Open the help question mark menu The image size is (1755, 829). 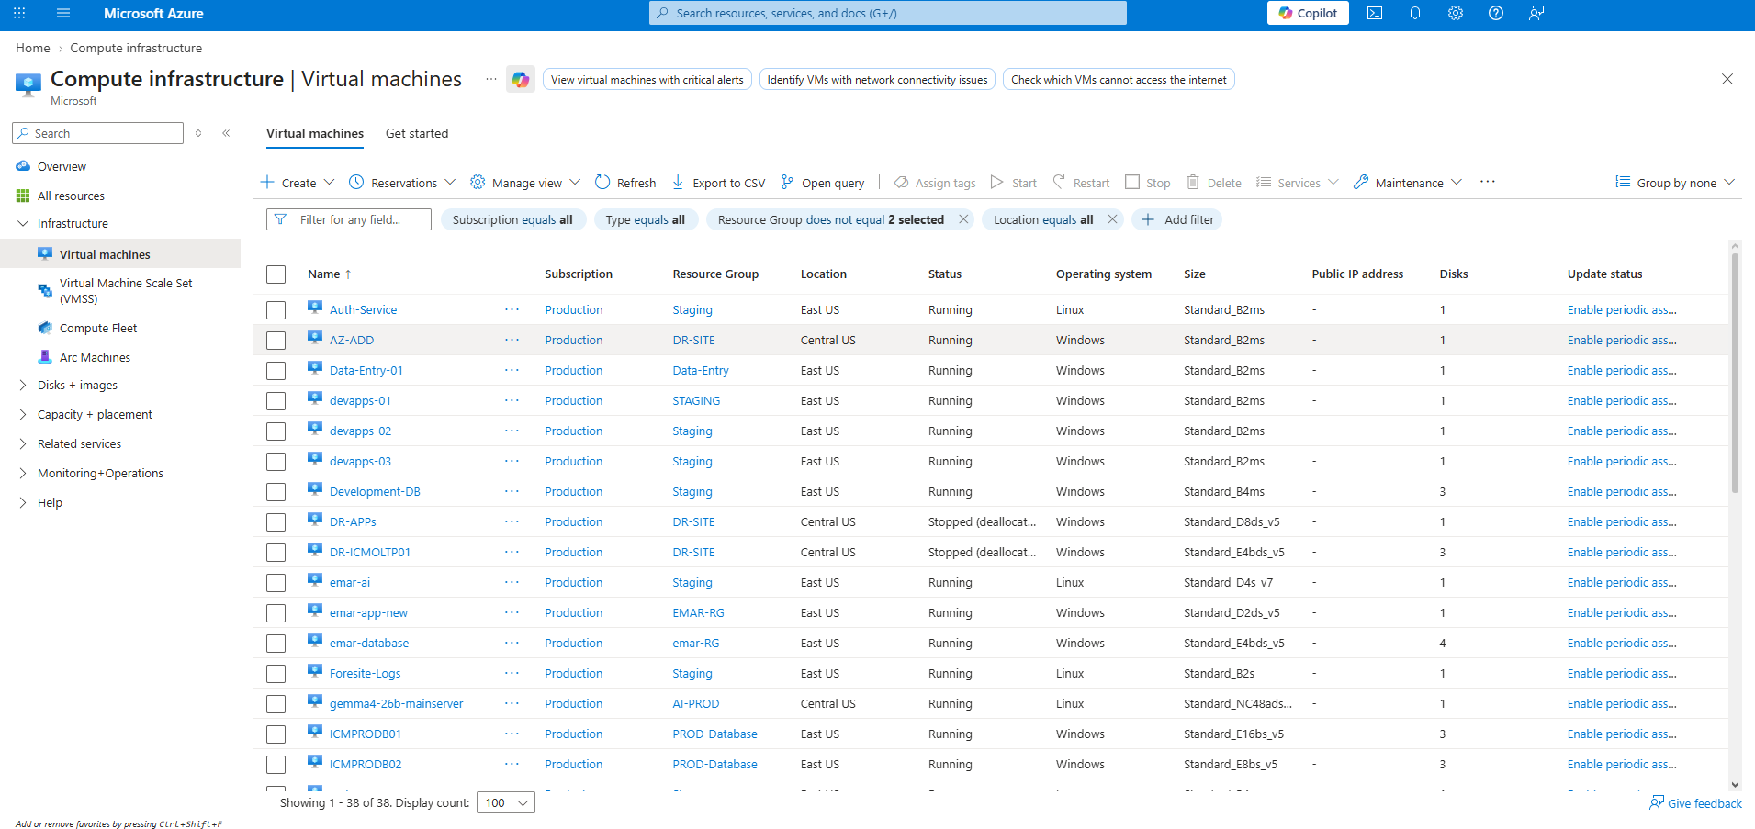pyautogui.click(x=1496, y=13)
